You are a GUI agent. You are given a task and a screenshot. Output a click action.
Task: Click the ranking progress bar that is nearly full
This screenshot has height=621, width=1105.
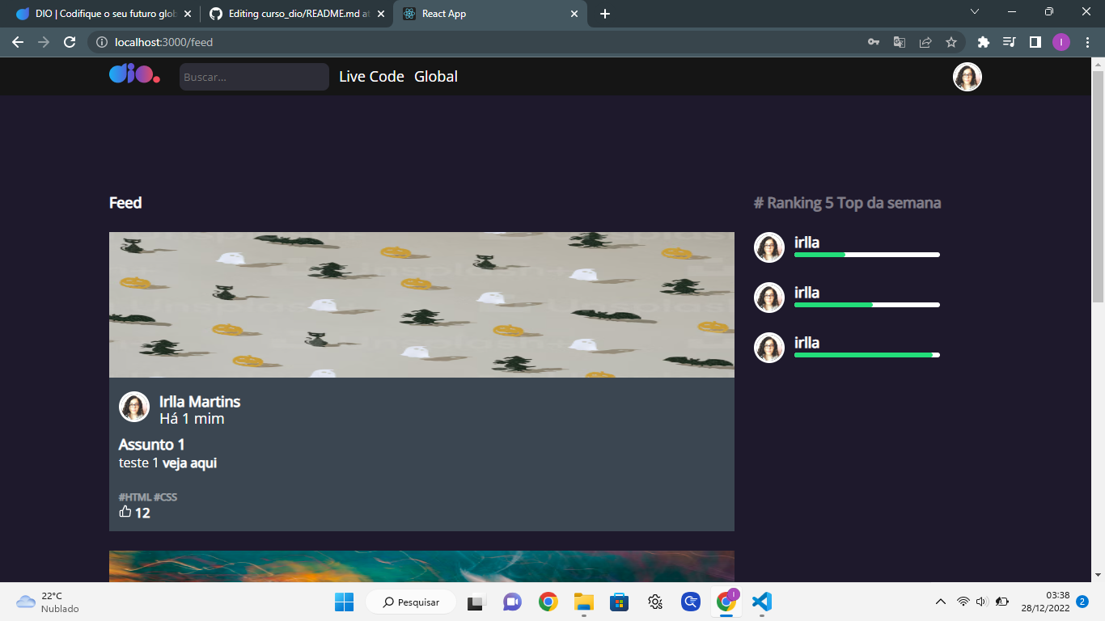867,355
